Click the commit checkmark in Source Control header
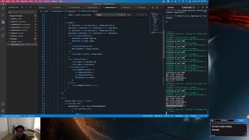Viewport: 249px width, 140px height. (26, 7)
